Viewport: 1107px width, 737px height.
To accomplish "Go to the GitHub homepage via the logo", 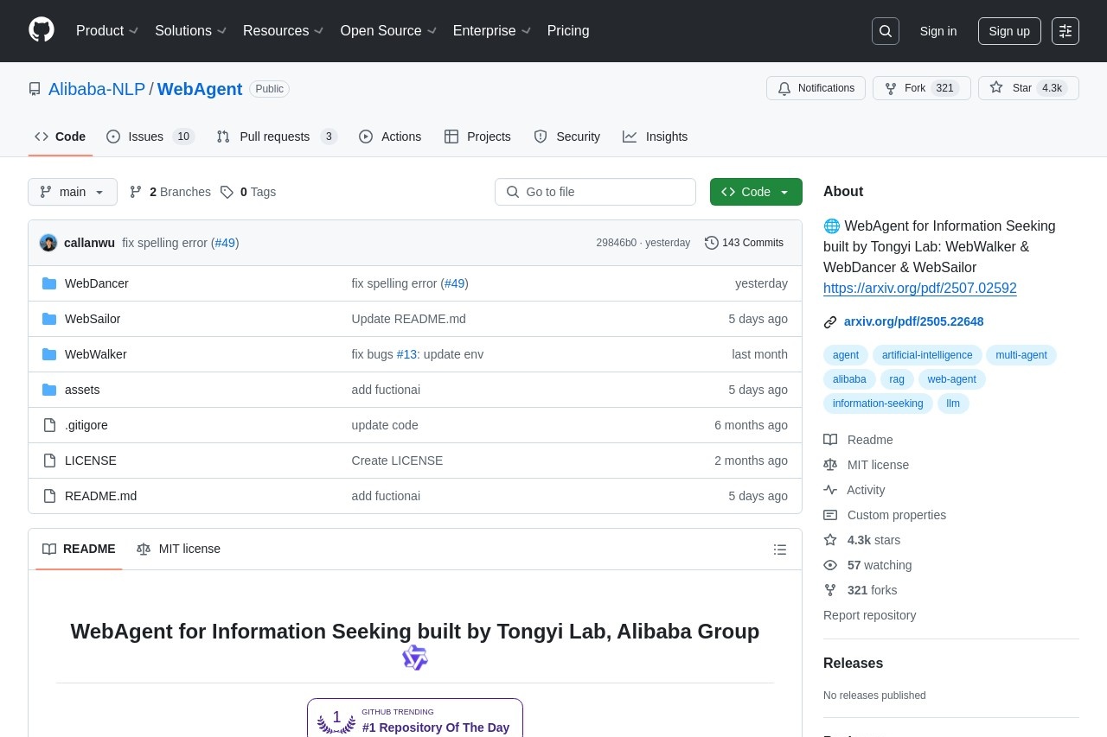I will coord(42,30).
